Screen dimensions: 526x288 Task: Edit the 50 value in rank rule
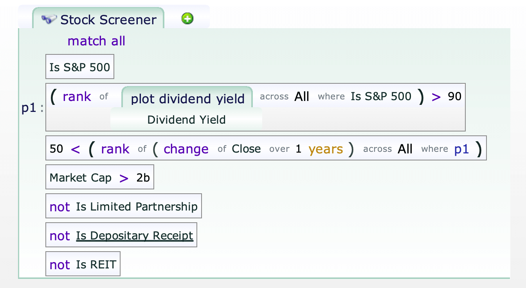[56, 149]
